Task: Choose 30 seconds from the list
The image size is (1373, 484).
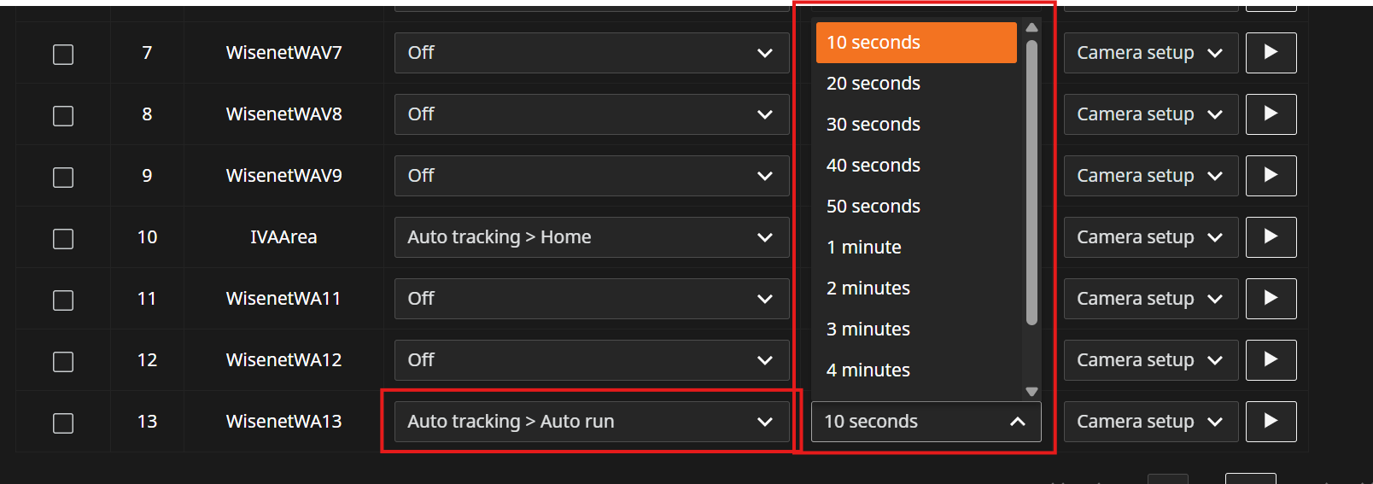Action: tap(873, 125)
